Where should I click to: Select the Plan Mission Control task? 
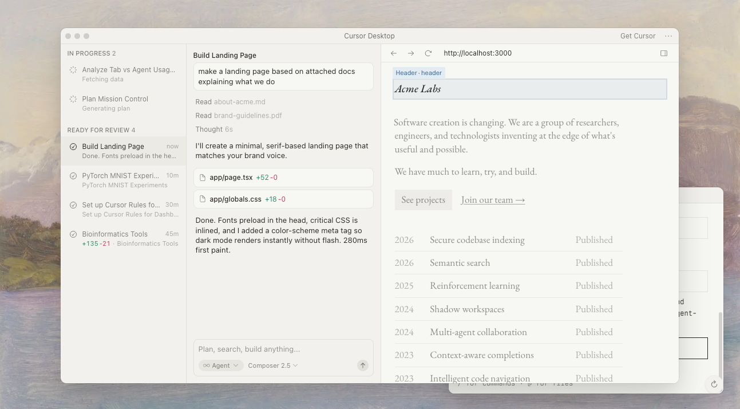(x=124, y=104)
